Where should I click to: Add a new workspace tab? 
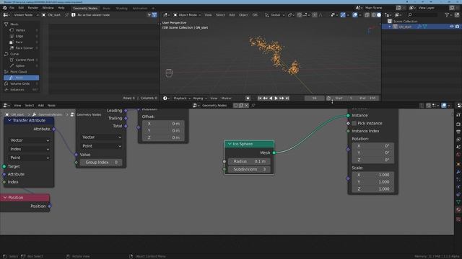[x=153, y=8]
